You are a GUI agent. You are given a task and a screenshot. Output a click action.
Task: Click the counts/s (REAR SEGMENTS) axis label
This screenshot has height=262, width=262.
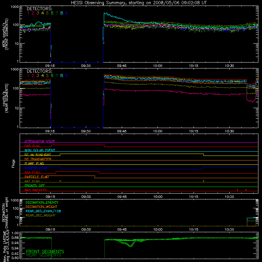pyautogui.click(x=5, y=98)
